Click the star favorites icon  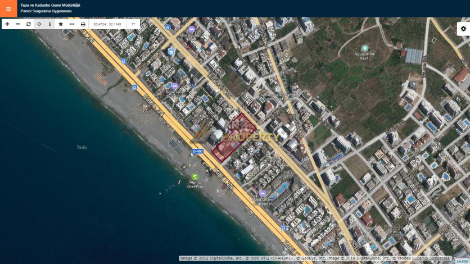click(61, 24)
